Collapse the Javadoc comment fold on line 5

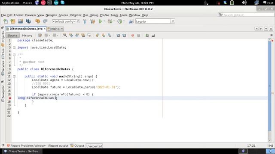pyautogui.click(x=14, y=55)
